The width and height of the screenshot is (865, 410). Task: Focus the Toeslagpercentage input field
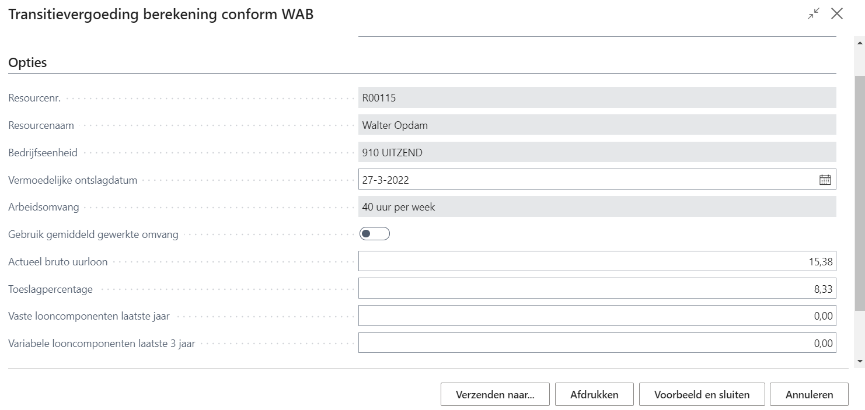tap(597, 289)
